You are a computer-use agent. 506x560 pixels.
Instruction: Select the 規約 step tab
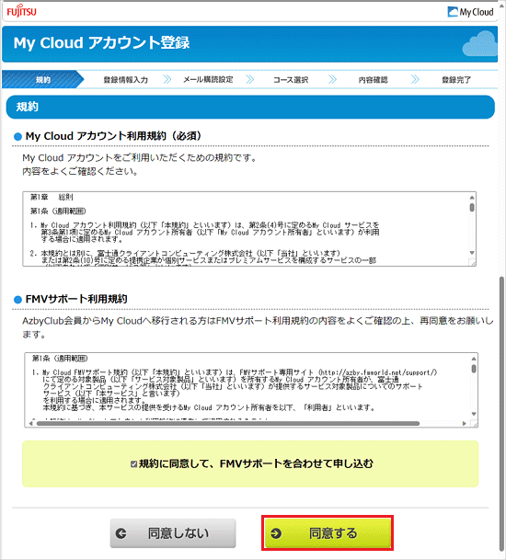tap(43, 79)
